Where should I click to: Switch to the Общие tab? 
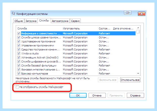[x=19, y=21]
